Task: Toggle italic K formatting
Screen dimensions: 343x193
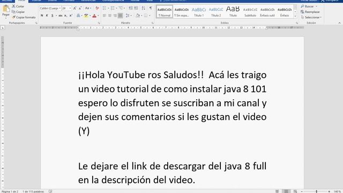Action: (x=47, y=16)
